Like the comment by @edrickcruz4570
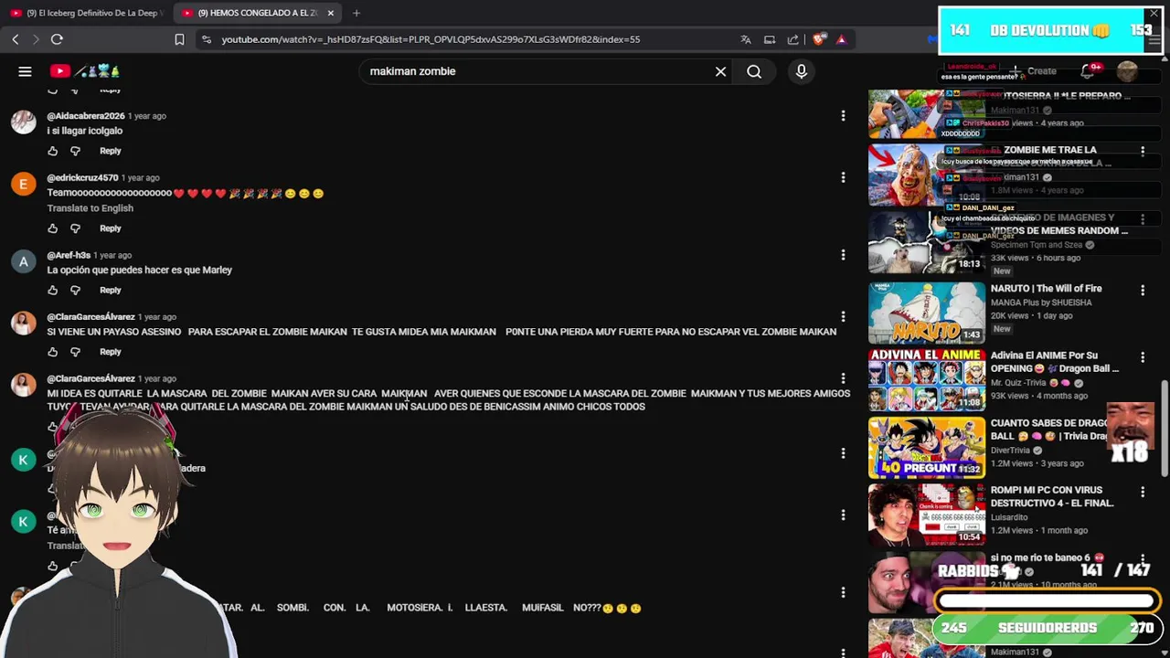This screenshot has height=658, width=1170. click(x=52, y=228)
